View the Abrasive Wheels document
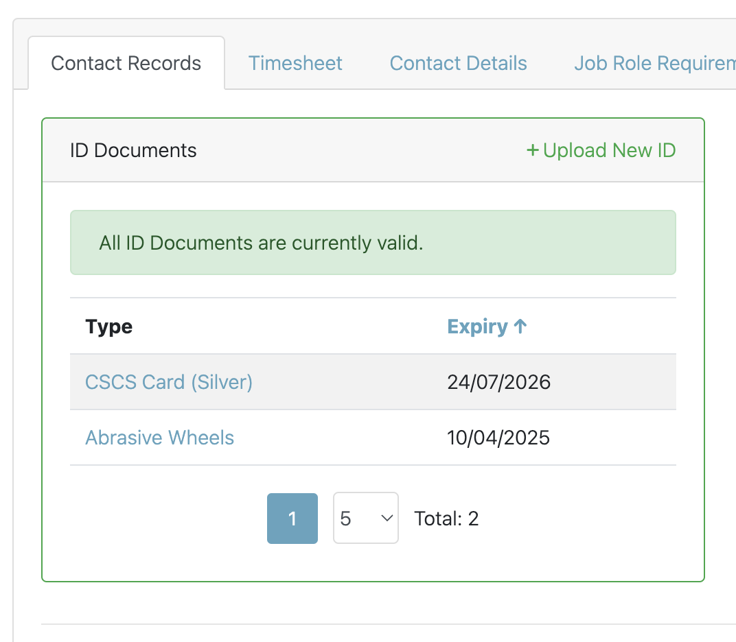Screen dimensions: 736x642 [x=159, y=438]
